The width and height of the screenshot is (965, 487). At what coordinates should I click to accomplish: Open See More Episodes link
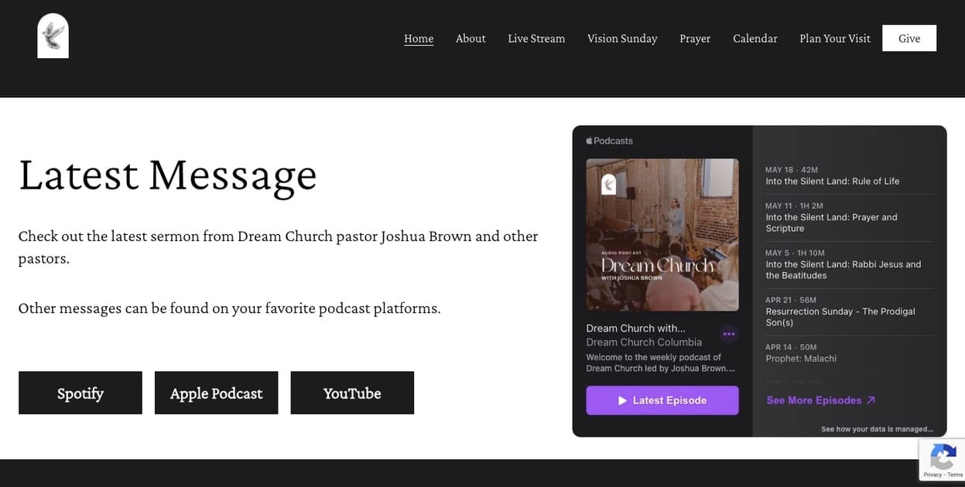[x=820, y=400]
